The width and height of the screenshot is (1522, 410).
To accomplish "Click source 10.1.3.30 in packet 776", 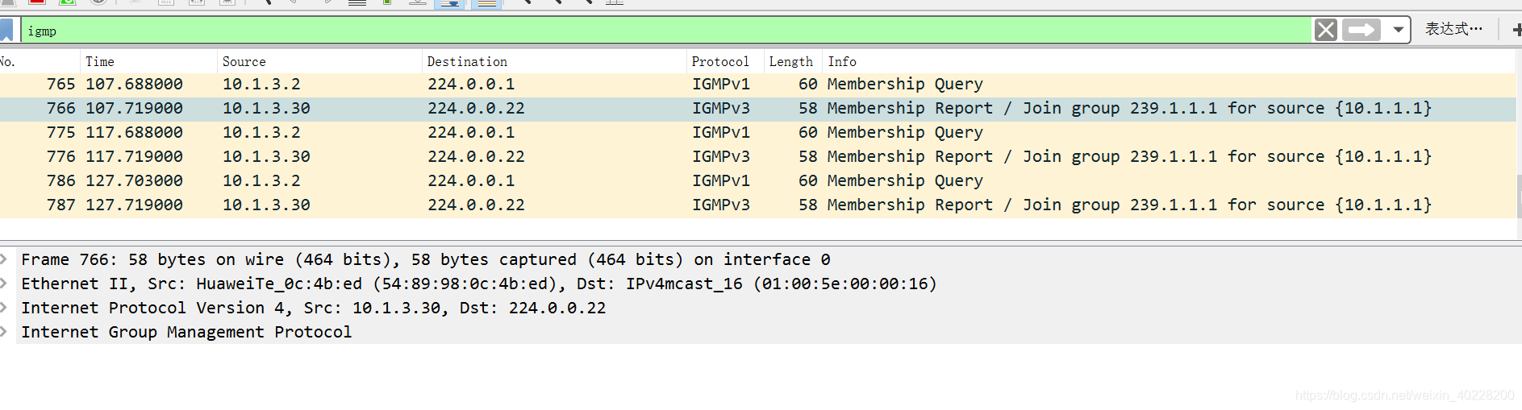I will tap(266, 156).
